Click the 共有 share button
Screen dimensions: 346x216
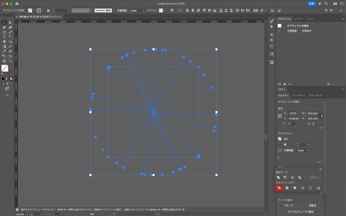coord(311,4)
